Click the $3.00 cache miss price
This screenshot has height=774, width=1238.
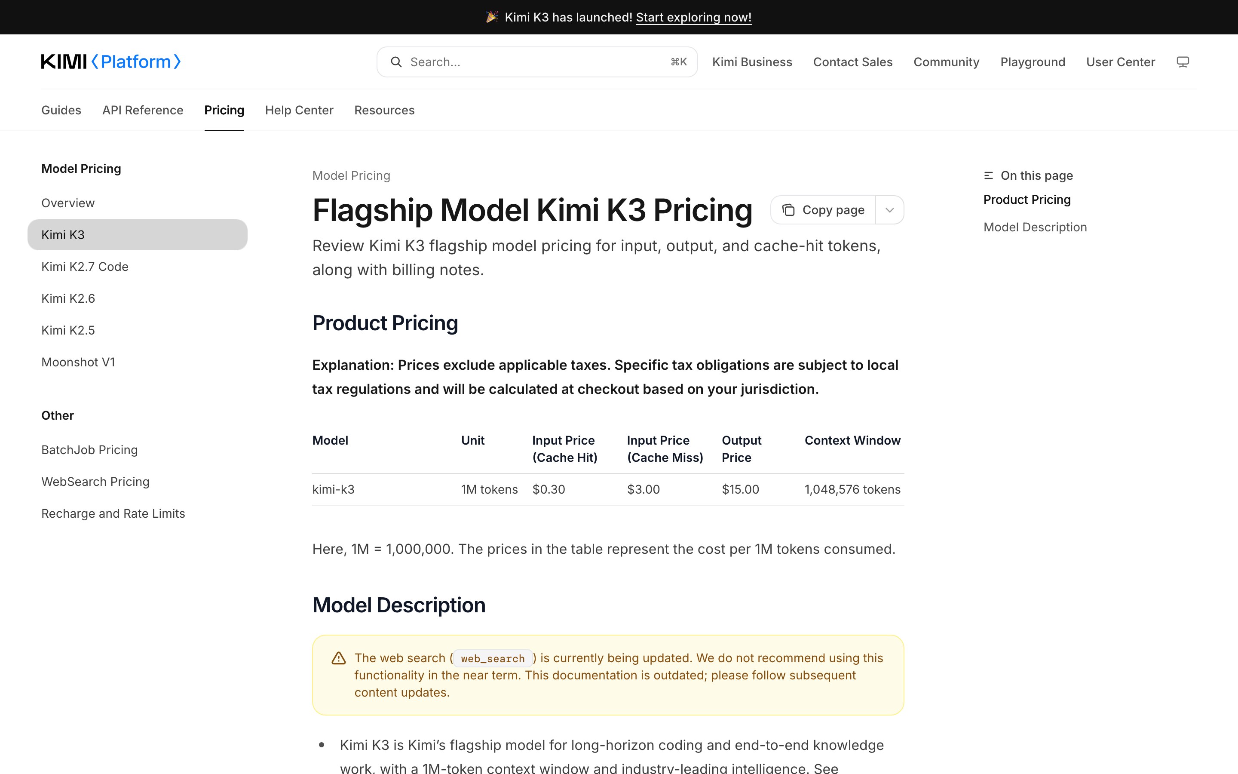644,489
